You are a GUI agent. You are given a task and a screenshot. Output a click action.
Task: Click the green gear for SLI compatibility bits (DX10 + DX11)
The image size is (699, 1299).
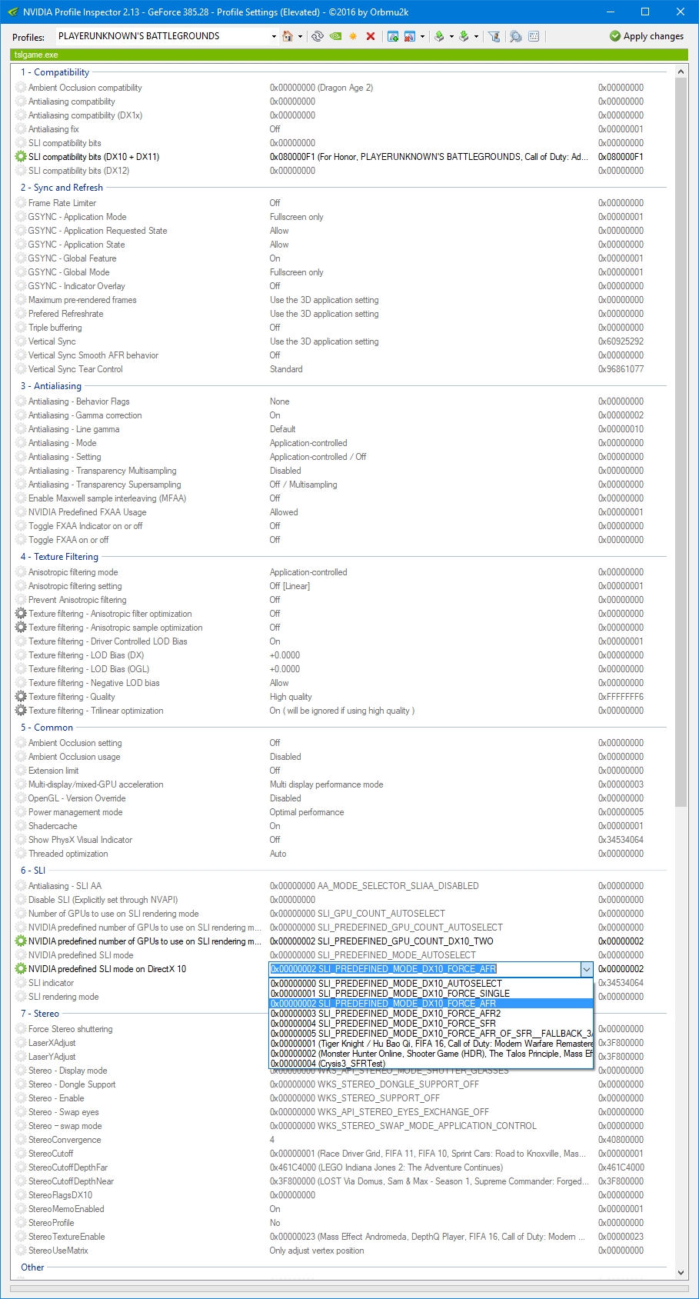[21, 157]
